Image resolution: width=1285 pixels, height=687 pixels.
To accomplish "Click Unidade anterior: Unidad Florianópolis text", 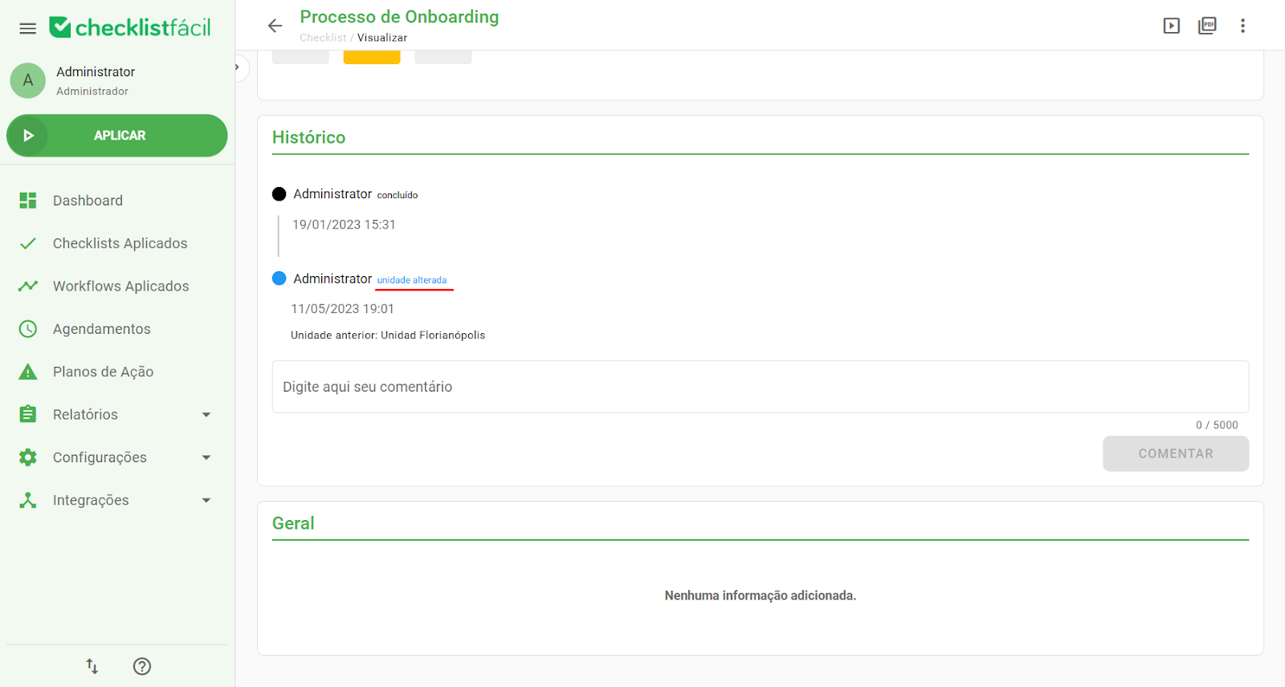I will 388,335.
